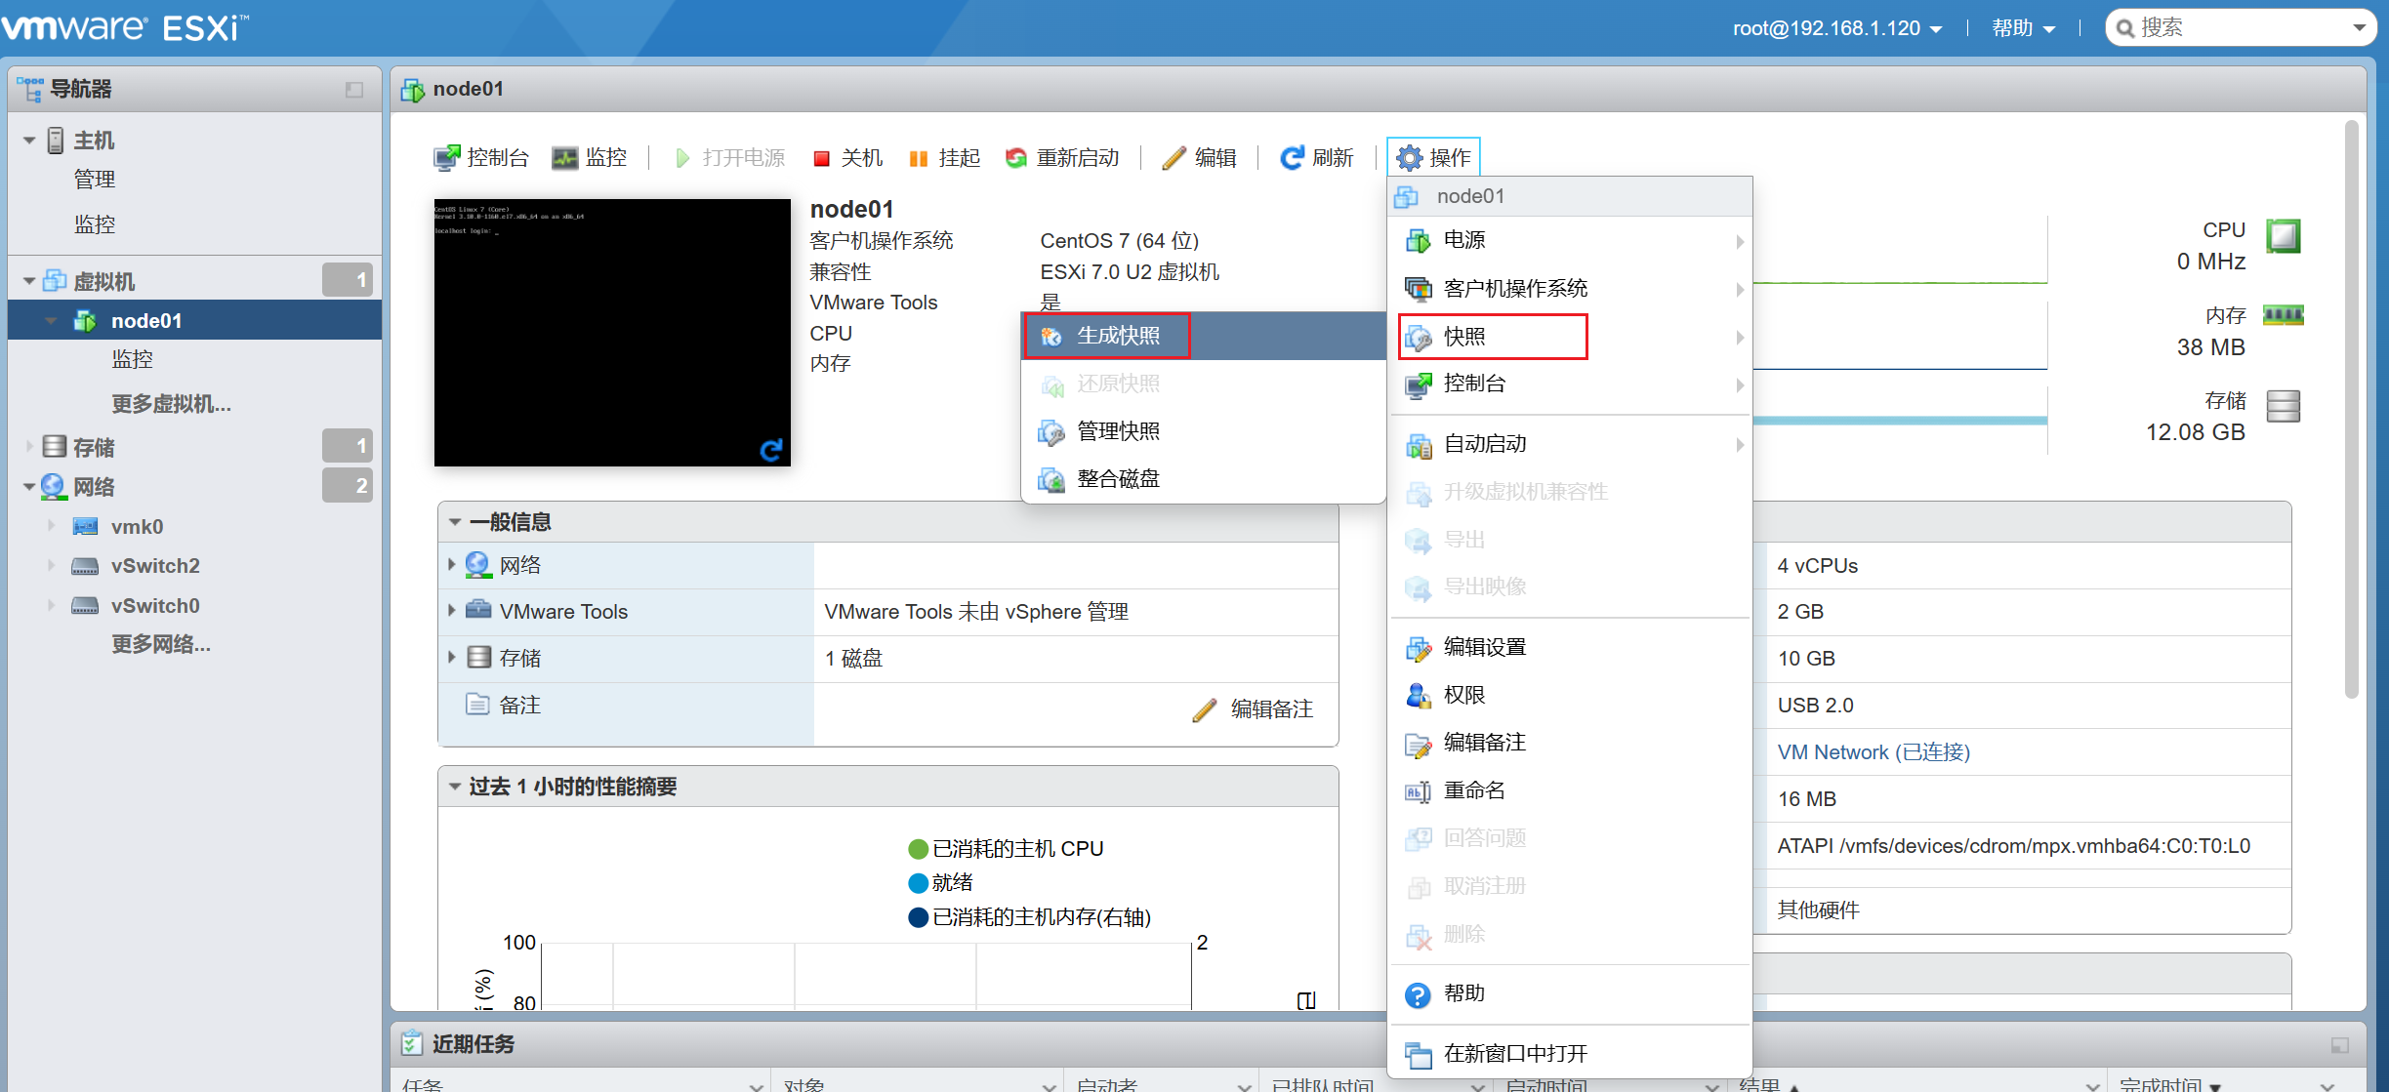The width and height of the screenshot is (2389, 1092).
Task: Choose 生成快照 take snapshot entry
Action: (x=1203, y=336)
